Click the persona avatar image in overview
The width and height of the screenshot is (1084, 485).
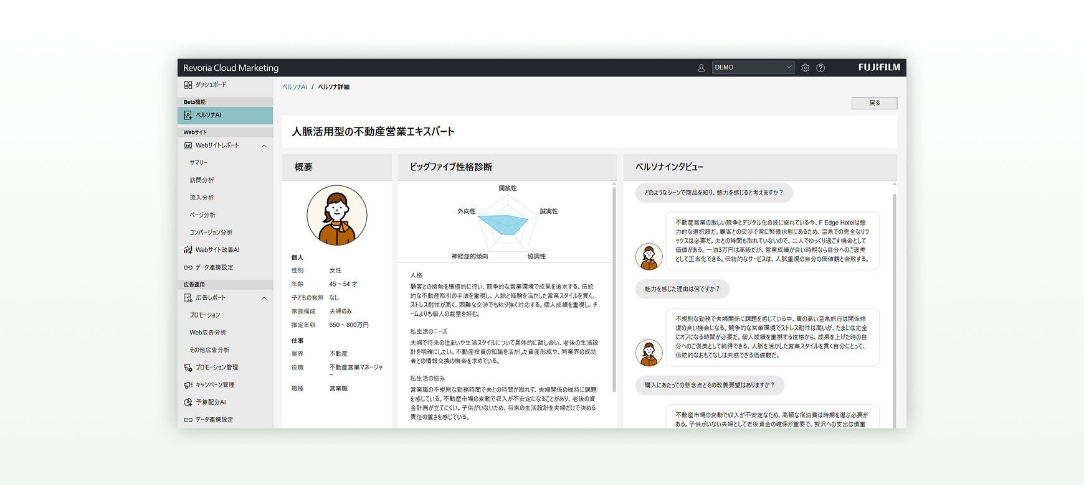(x=337, y=216)
